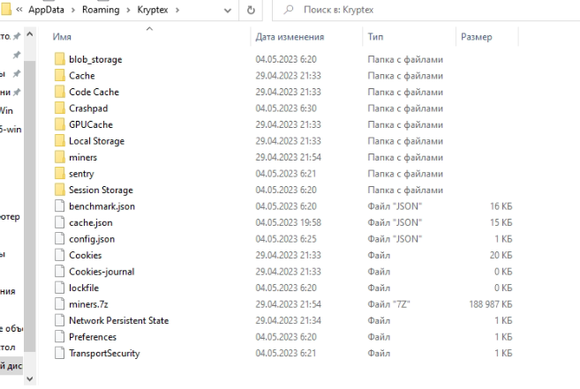Image resolution: width=580 pixels, height=389 pixels.
Task: Go to AppData in breadcrumb path
Action: pyautogui.click(x=46, y=10)
